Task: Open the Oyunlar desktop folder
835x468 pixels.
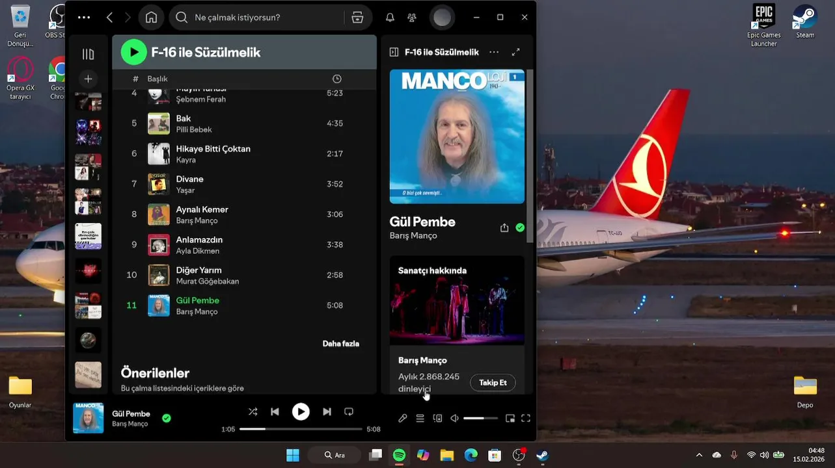Action: pos(20,391)
